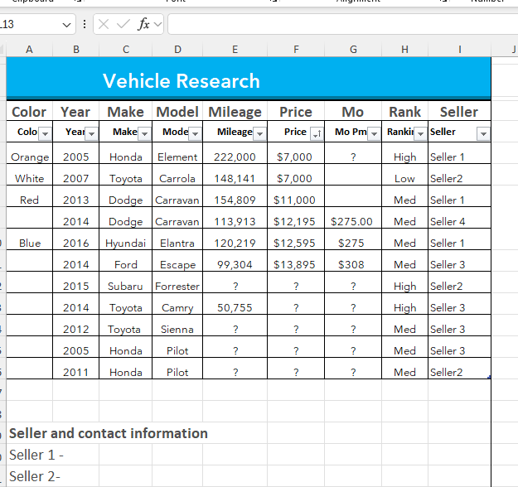Select column A header
The width and height of the screenshot is (518, 487).
29,50
